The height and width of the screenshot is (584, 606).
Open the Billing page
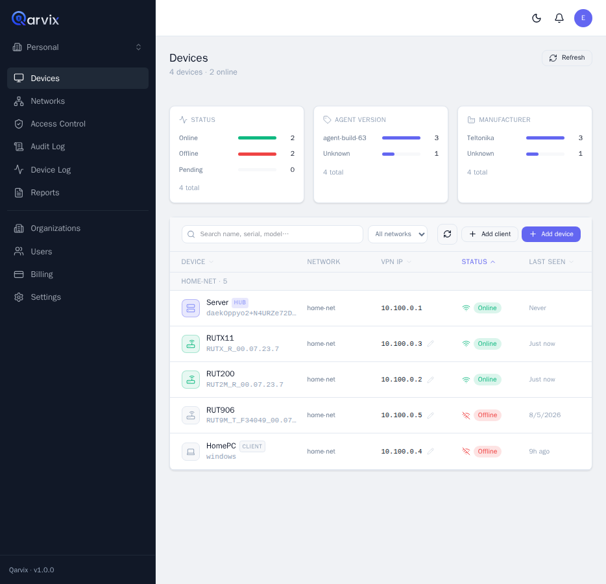point(78,274)
